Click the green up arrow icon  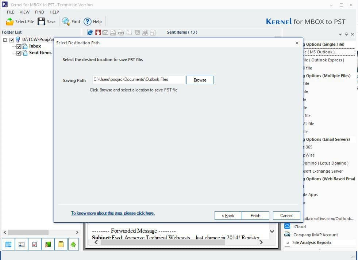tap(73, 244)
